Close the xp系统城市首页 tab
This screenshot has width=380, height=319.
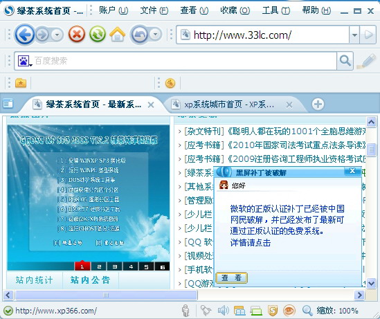point(289,105)
